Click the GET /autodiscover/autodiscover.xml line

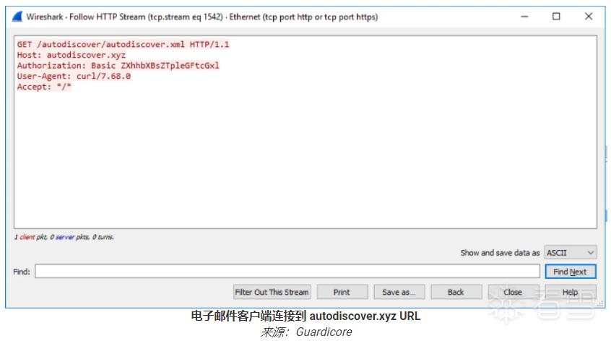(123, 44)
